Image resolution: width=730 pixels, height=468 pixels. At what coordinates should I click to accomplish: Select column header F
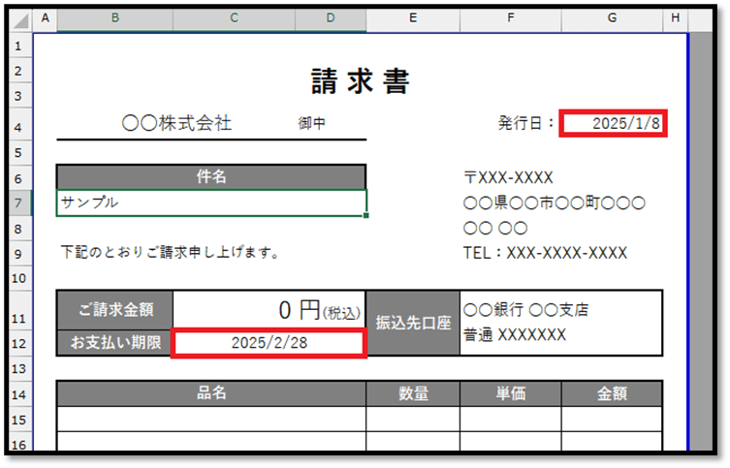tap(510, 19)
